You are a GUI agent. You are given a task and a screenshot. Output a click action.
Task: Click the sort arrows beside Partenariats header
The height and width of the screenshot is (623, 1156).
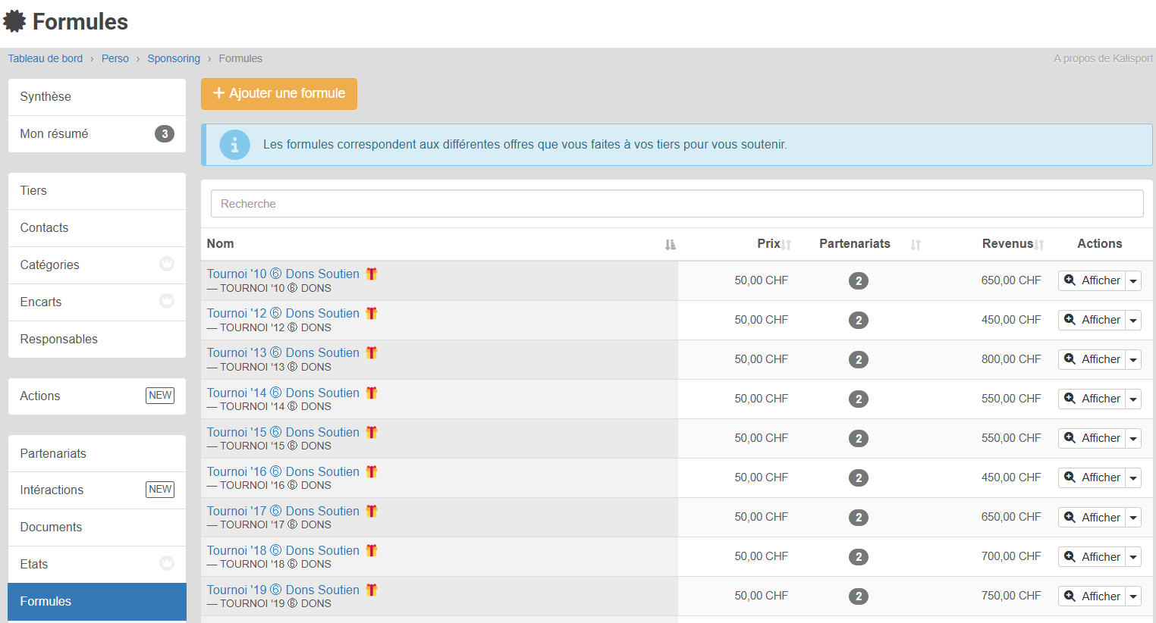point(916,244)
